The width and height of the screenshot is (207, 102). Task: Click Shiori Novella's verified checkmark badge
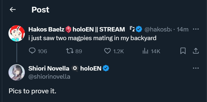tap(106, 68)
